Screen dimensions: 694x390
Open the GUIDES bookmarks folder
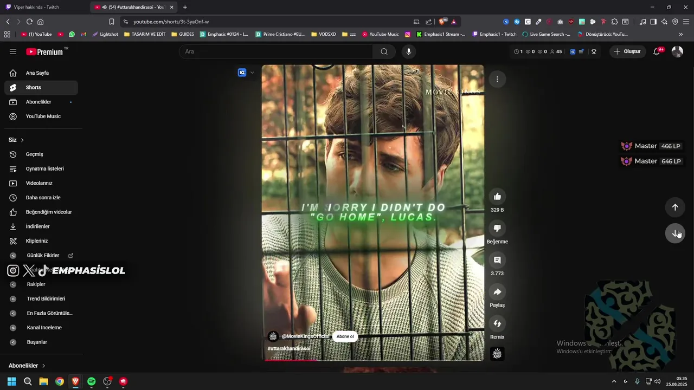[x=183, y=34]
